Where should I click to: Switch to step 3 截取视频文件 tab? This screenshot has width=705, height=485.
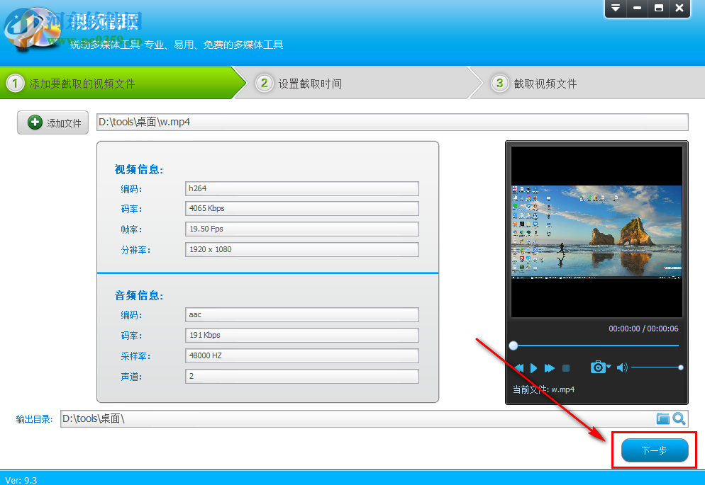[x=589, y=83]
